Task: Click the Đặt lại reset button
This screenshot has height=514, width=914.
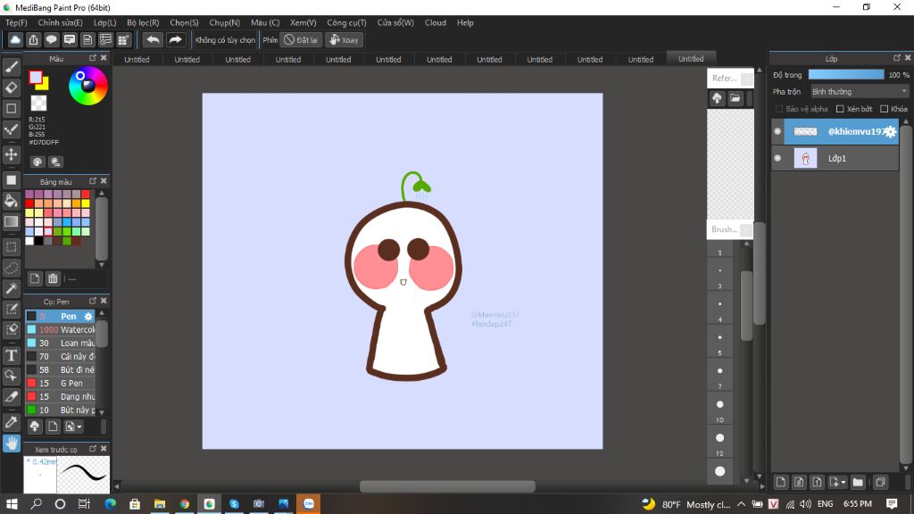Action: pos(301,39)
